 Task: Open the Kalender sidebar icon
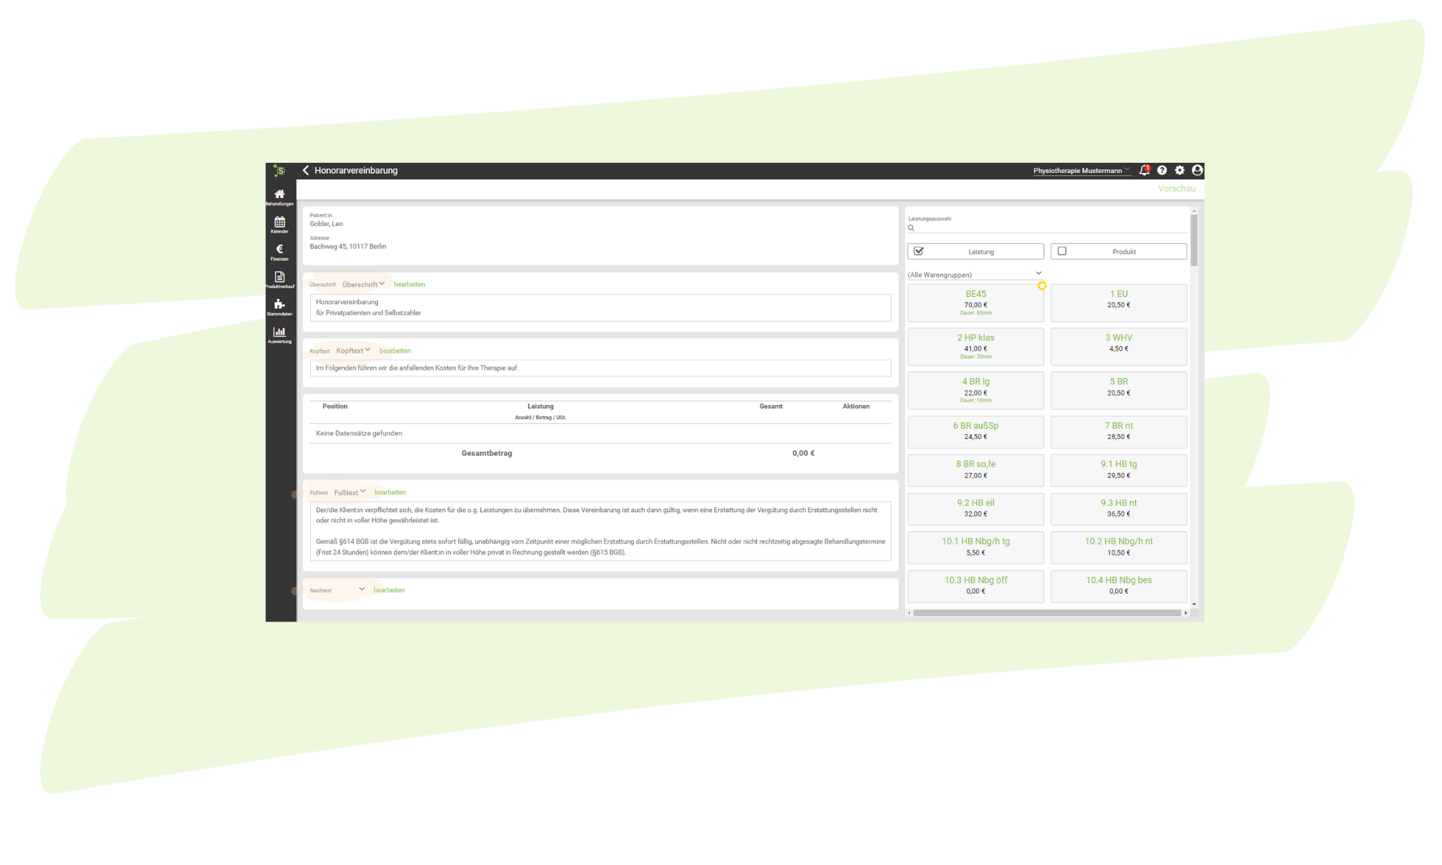279,224
